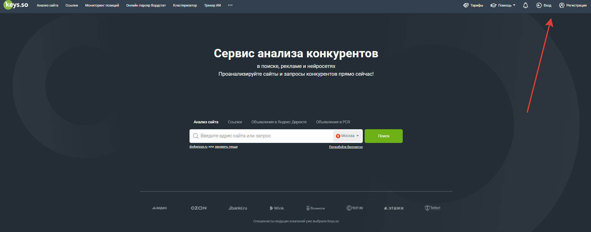
Task: Open the Кластеризатор menu item
Action: (185, 5)
